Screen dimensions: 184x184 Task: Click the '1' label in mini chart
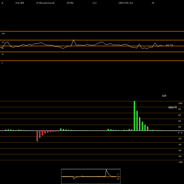[x=118, y=174]
